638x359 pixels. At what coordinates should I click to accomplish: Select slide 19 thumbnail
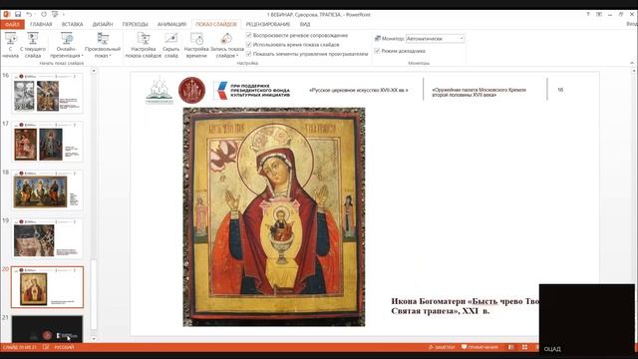point(47,238)
